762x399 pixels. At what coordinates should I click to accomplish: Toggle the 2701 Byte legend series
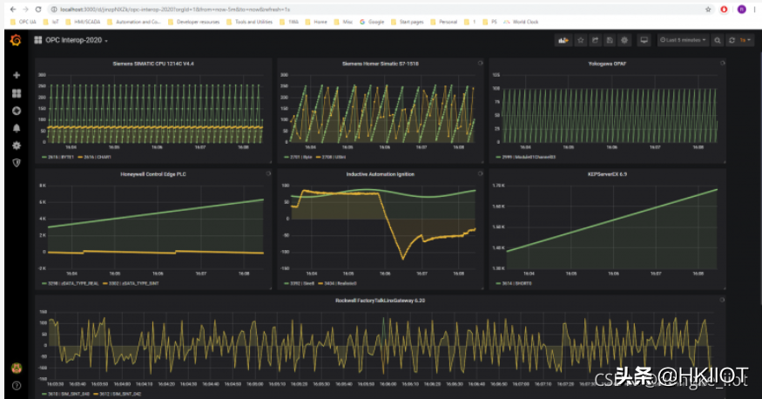(x=298, y=157)
